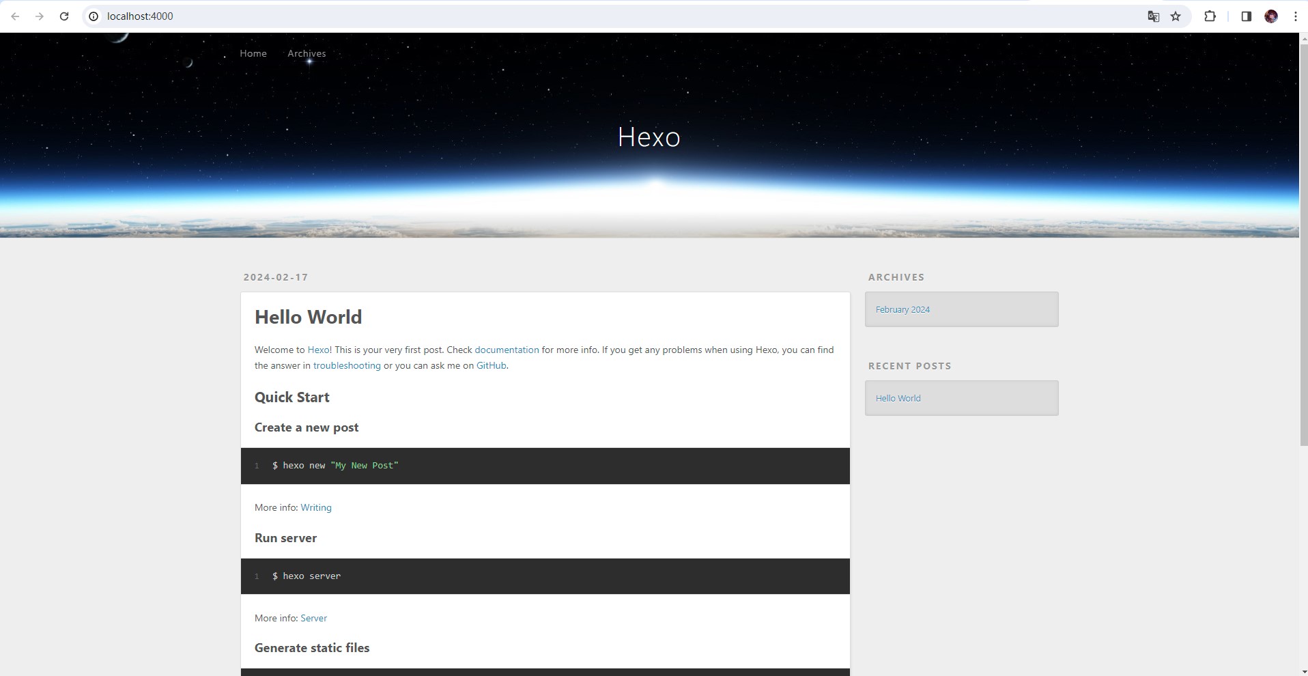Open Chrome three-dot menu
This screenshot has width=1308, height=676.
1295,16
